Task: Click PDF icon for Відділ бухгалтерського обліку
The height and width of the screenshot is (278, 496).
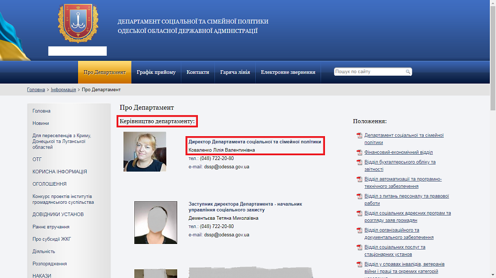Action: click(360, 162)
